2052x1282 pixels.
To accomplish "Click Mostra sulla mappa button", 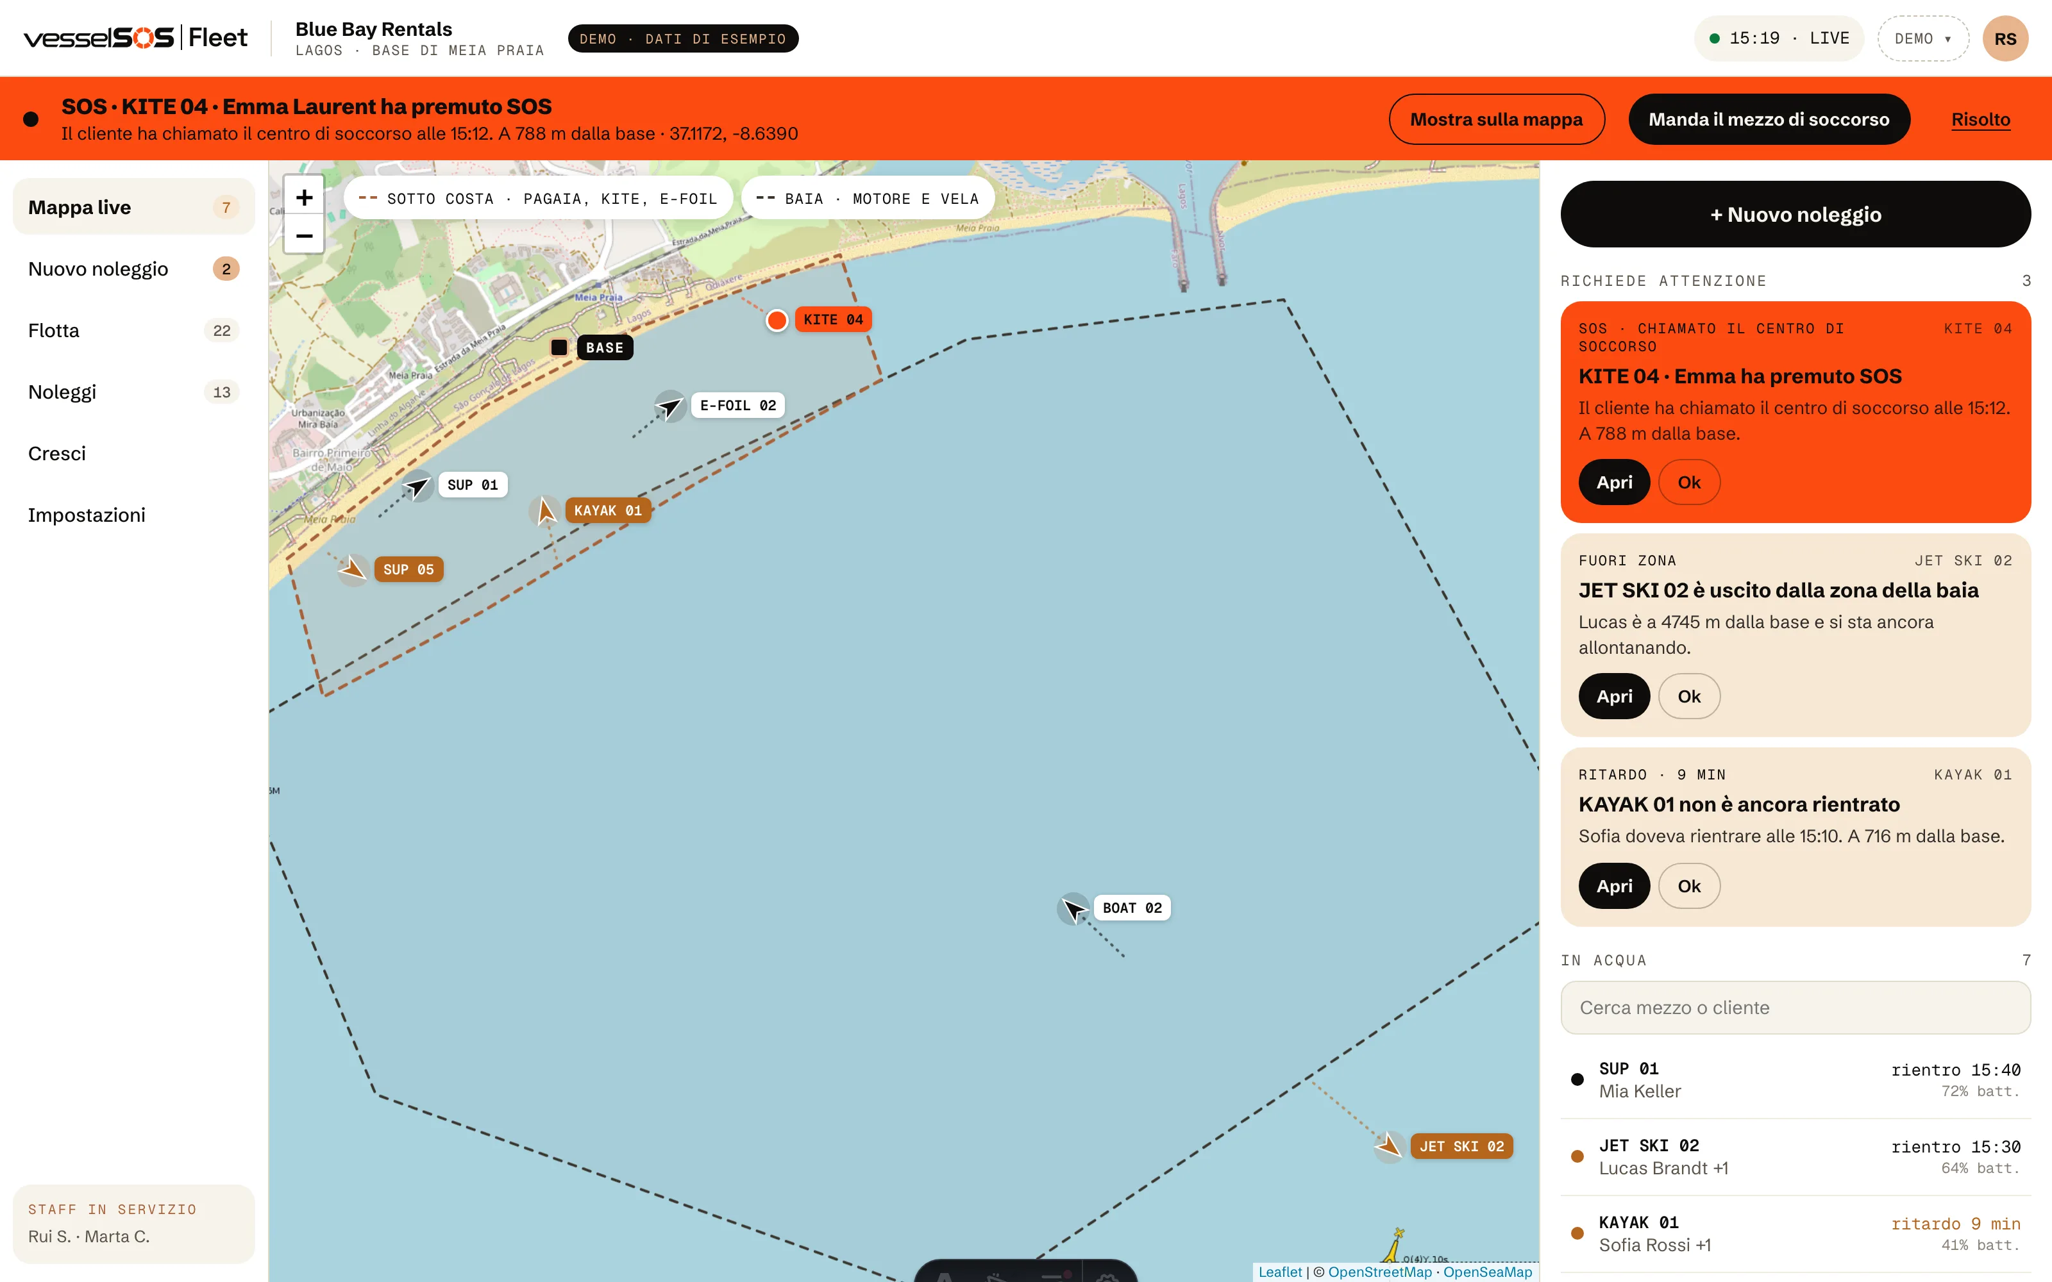I will 1497,120.
